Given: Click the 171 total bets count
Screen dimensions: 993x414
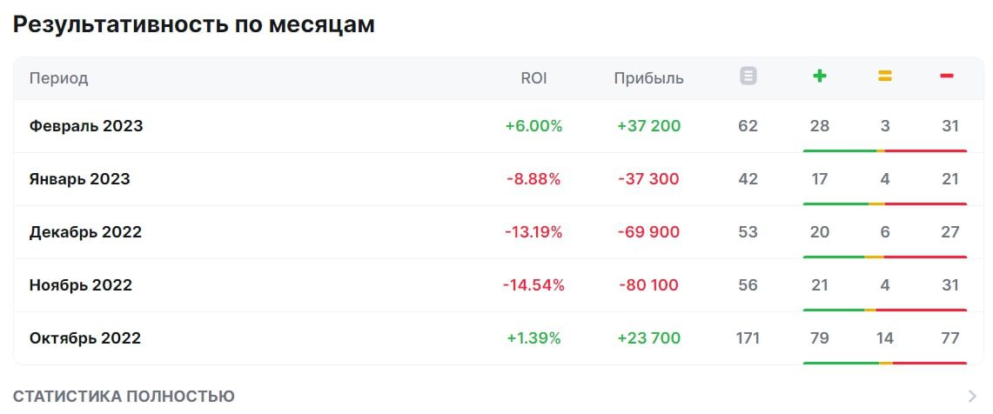Looking at the screenshot, I should click(748, 338).
